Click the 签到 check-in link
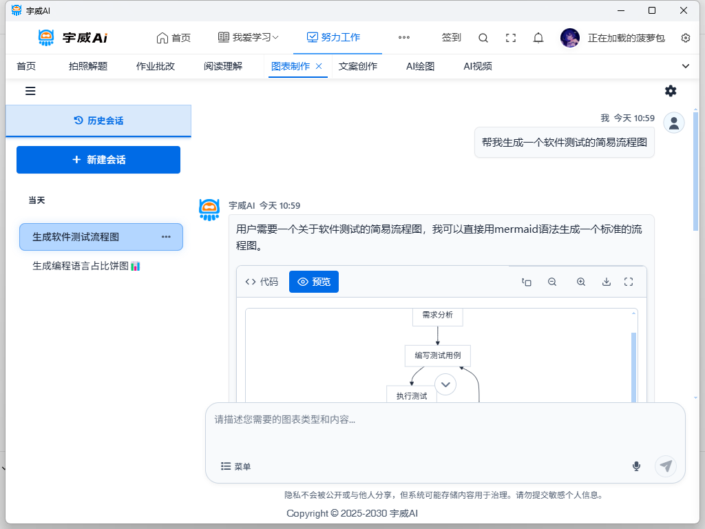 (x=451, y=38)
